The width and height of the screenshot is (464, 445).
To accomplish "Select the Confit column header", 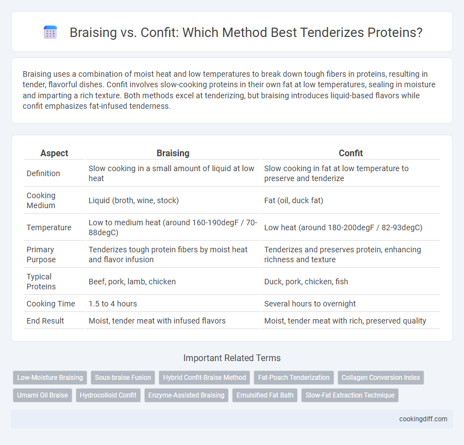I will click(x=351, y=153).
